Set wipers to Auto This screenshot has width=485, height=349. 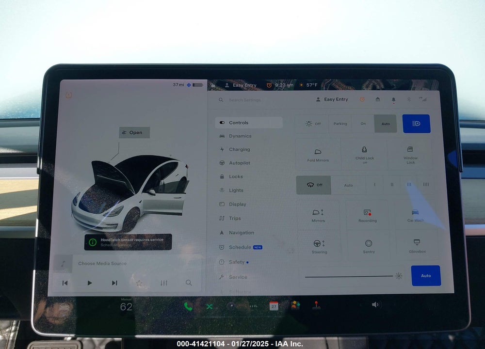click(348, 185)
